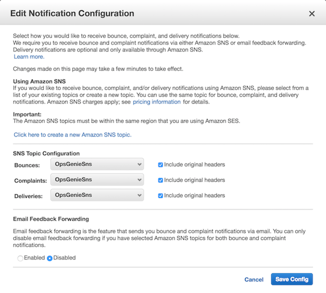Click here to create a new Amazon SNS topic
The height and width of the screenshot is (293, 326).
72,134
